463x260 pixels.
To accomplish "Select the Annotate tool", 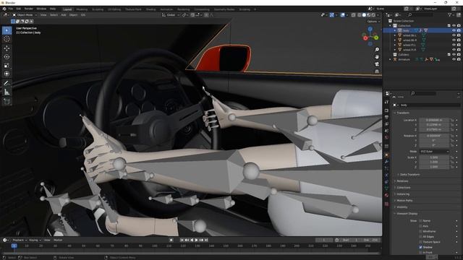I will pos(7,84).
